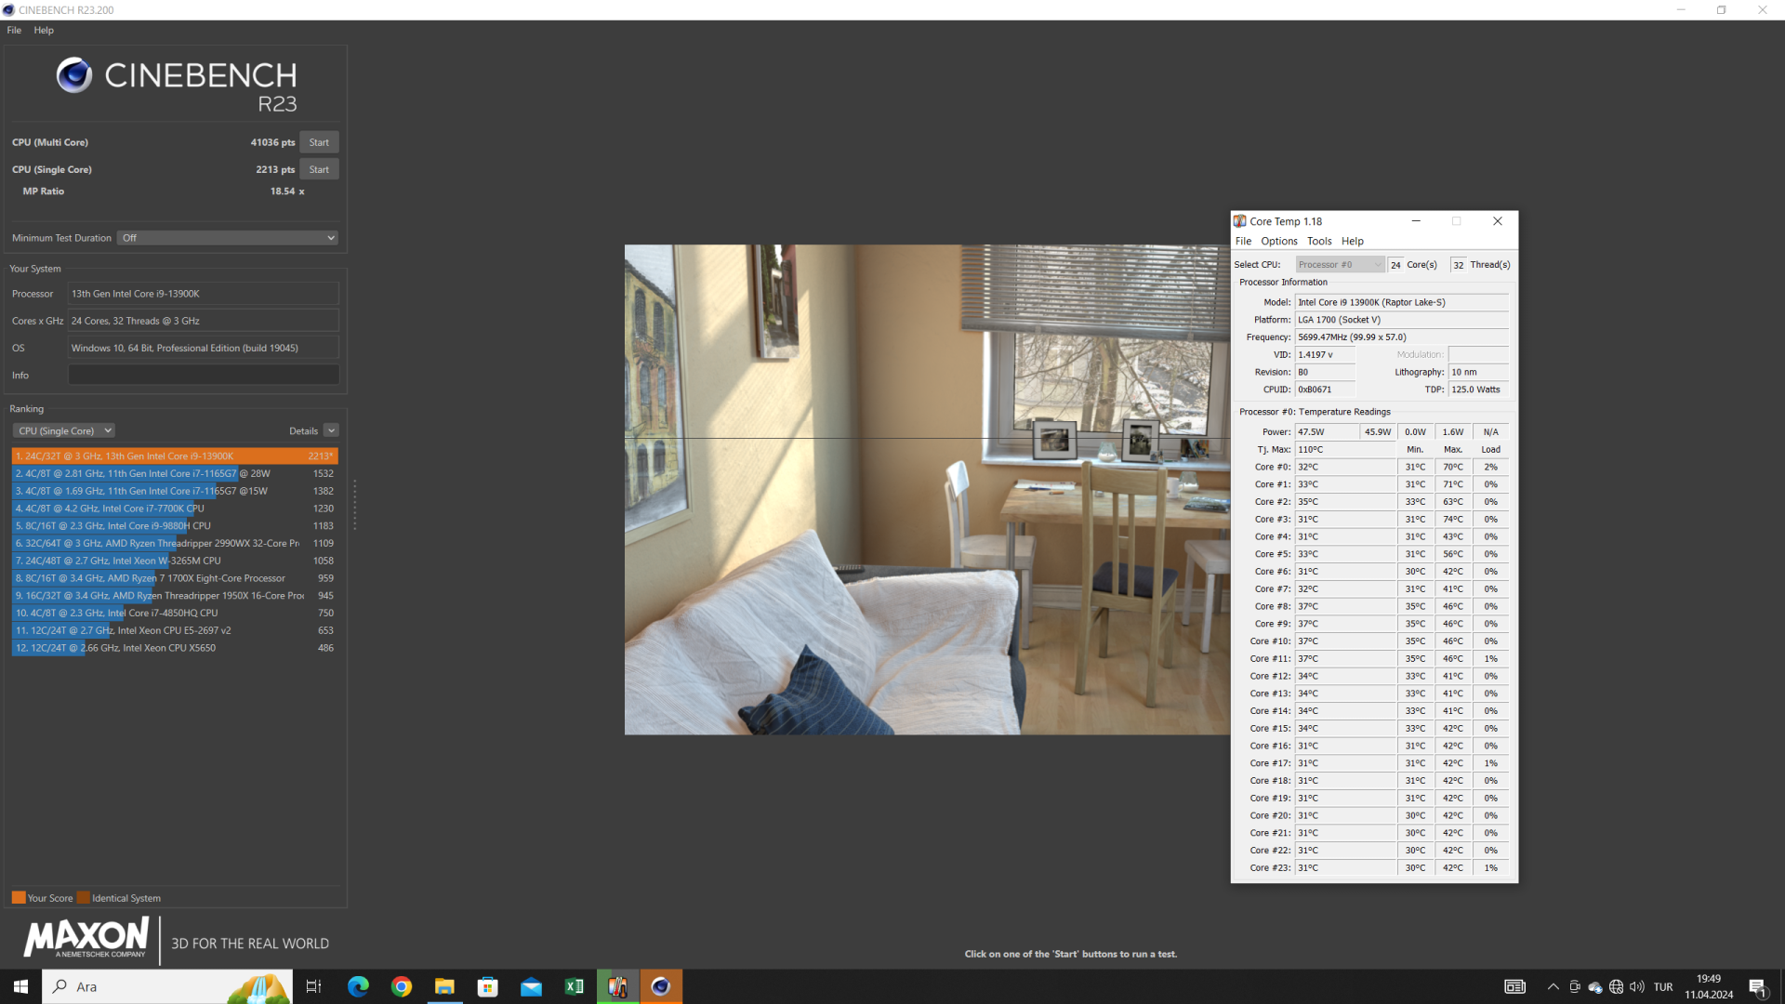This screenshot has height=1004, width=1785.
Task: Click the Cinebench logo icon
Action: [x=74, y=75]
